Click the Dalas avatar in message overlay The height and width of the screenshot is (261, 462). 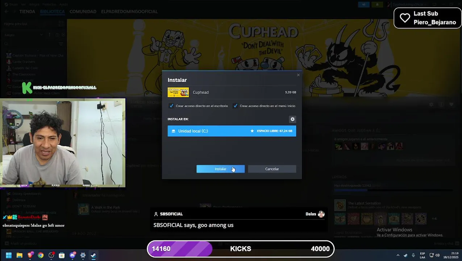[321, 214]
